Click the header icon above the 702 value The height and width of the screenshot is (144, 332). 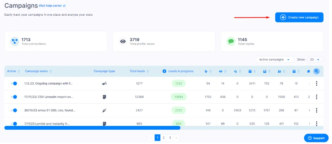265,71
